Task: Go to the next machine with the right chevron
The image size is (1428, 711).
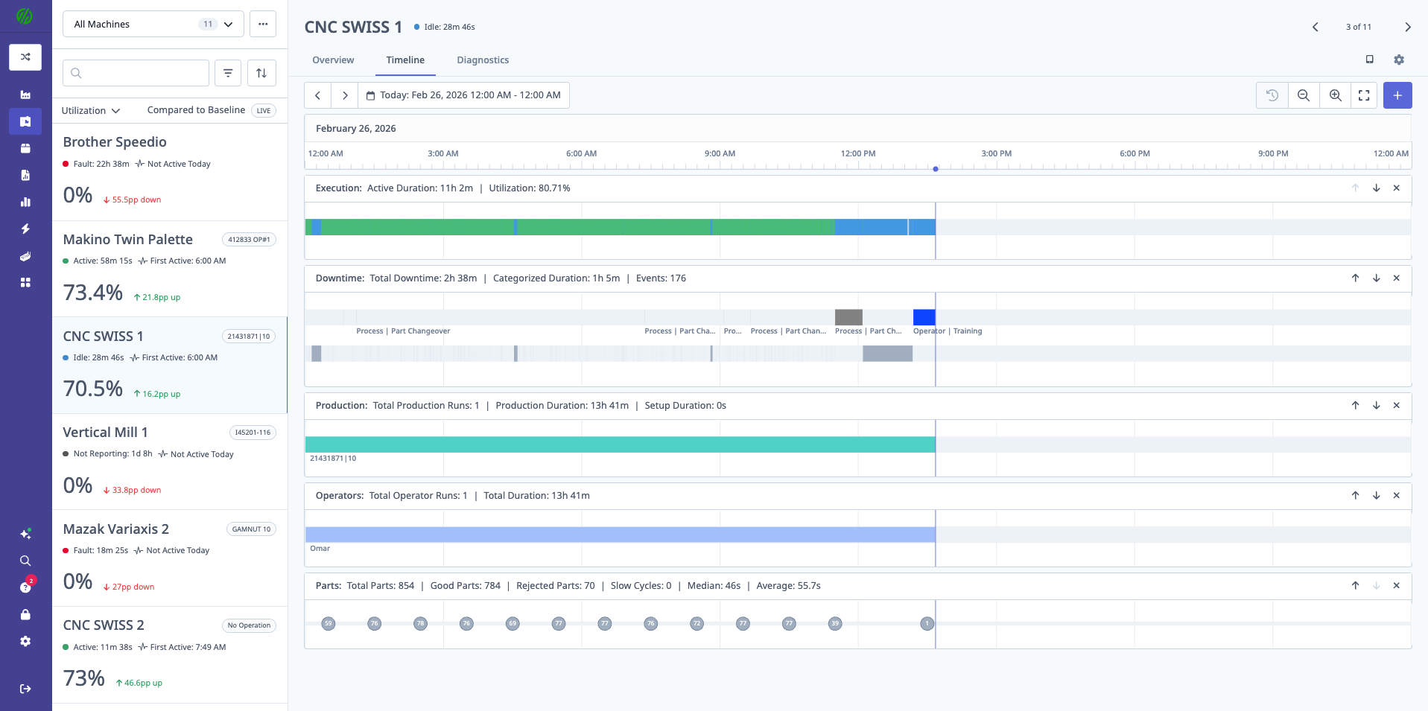Action: click(1408, 27)
